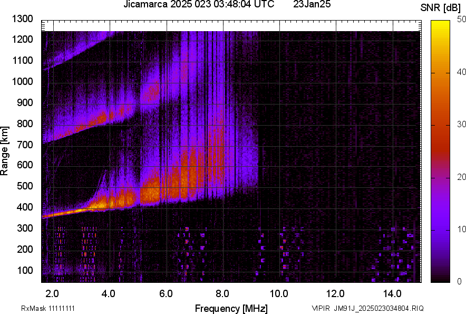Click the colorbar tick label '20'
The height and width of the screenshot is (314, 466).
461,177
